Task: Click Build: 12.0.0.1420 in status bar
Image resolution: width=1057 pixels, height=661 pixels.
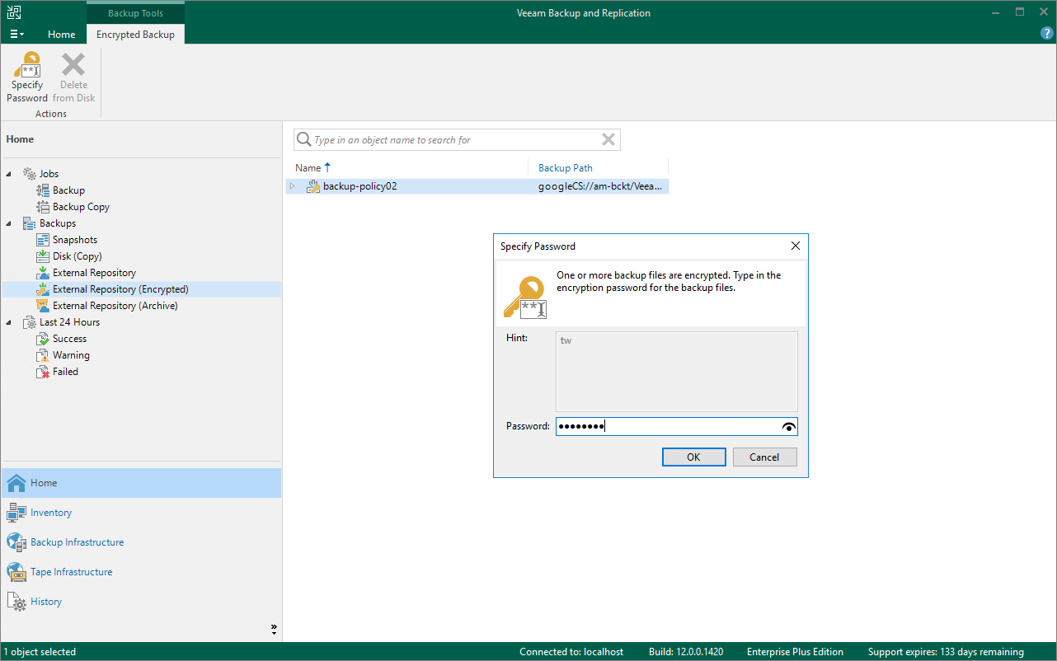Action: (x=686, y=652)
